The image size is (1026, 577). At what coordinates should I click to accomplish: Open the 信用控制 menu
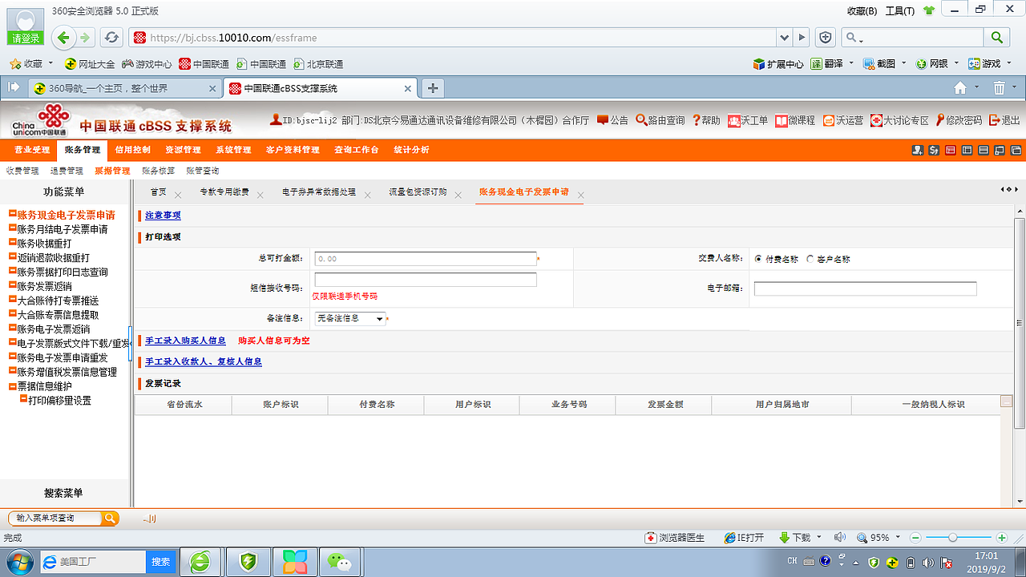point(132,150)
